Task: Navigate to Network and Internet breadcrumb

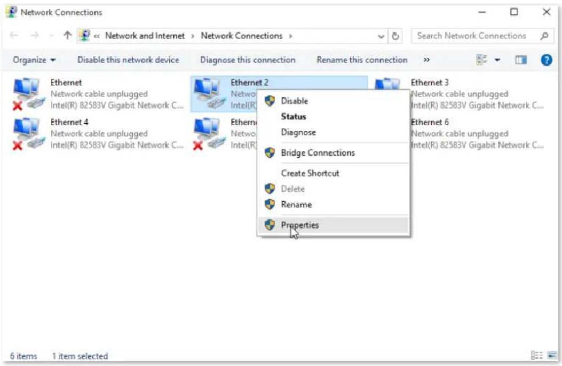Action: coord(145,36)
